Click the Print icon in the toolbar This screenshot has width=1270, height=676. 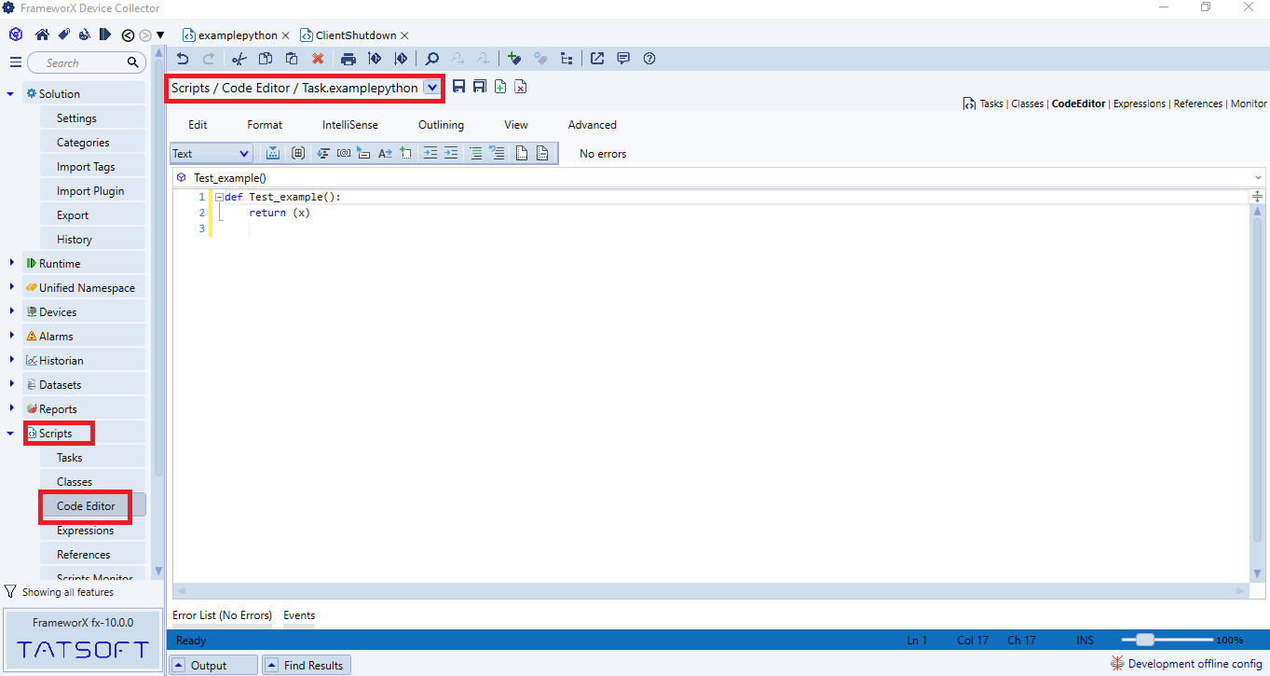[348, 59]
